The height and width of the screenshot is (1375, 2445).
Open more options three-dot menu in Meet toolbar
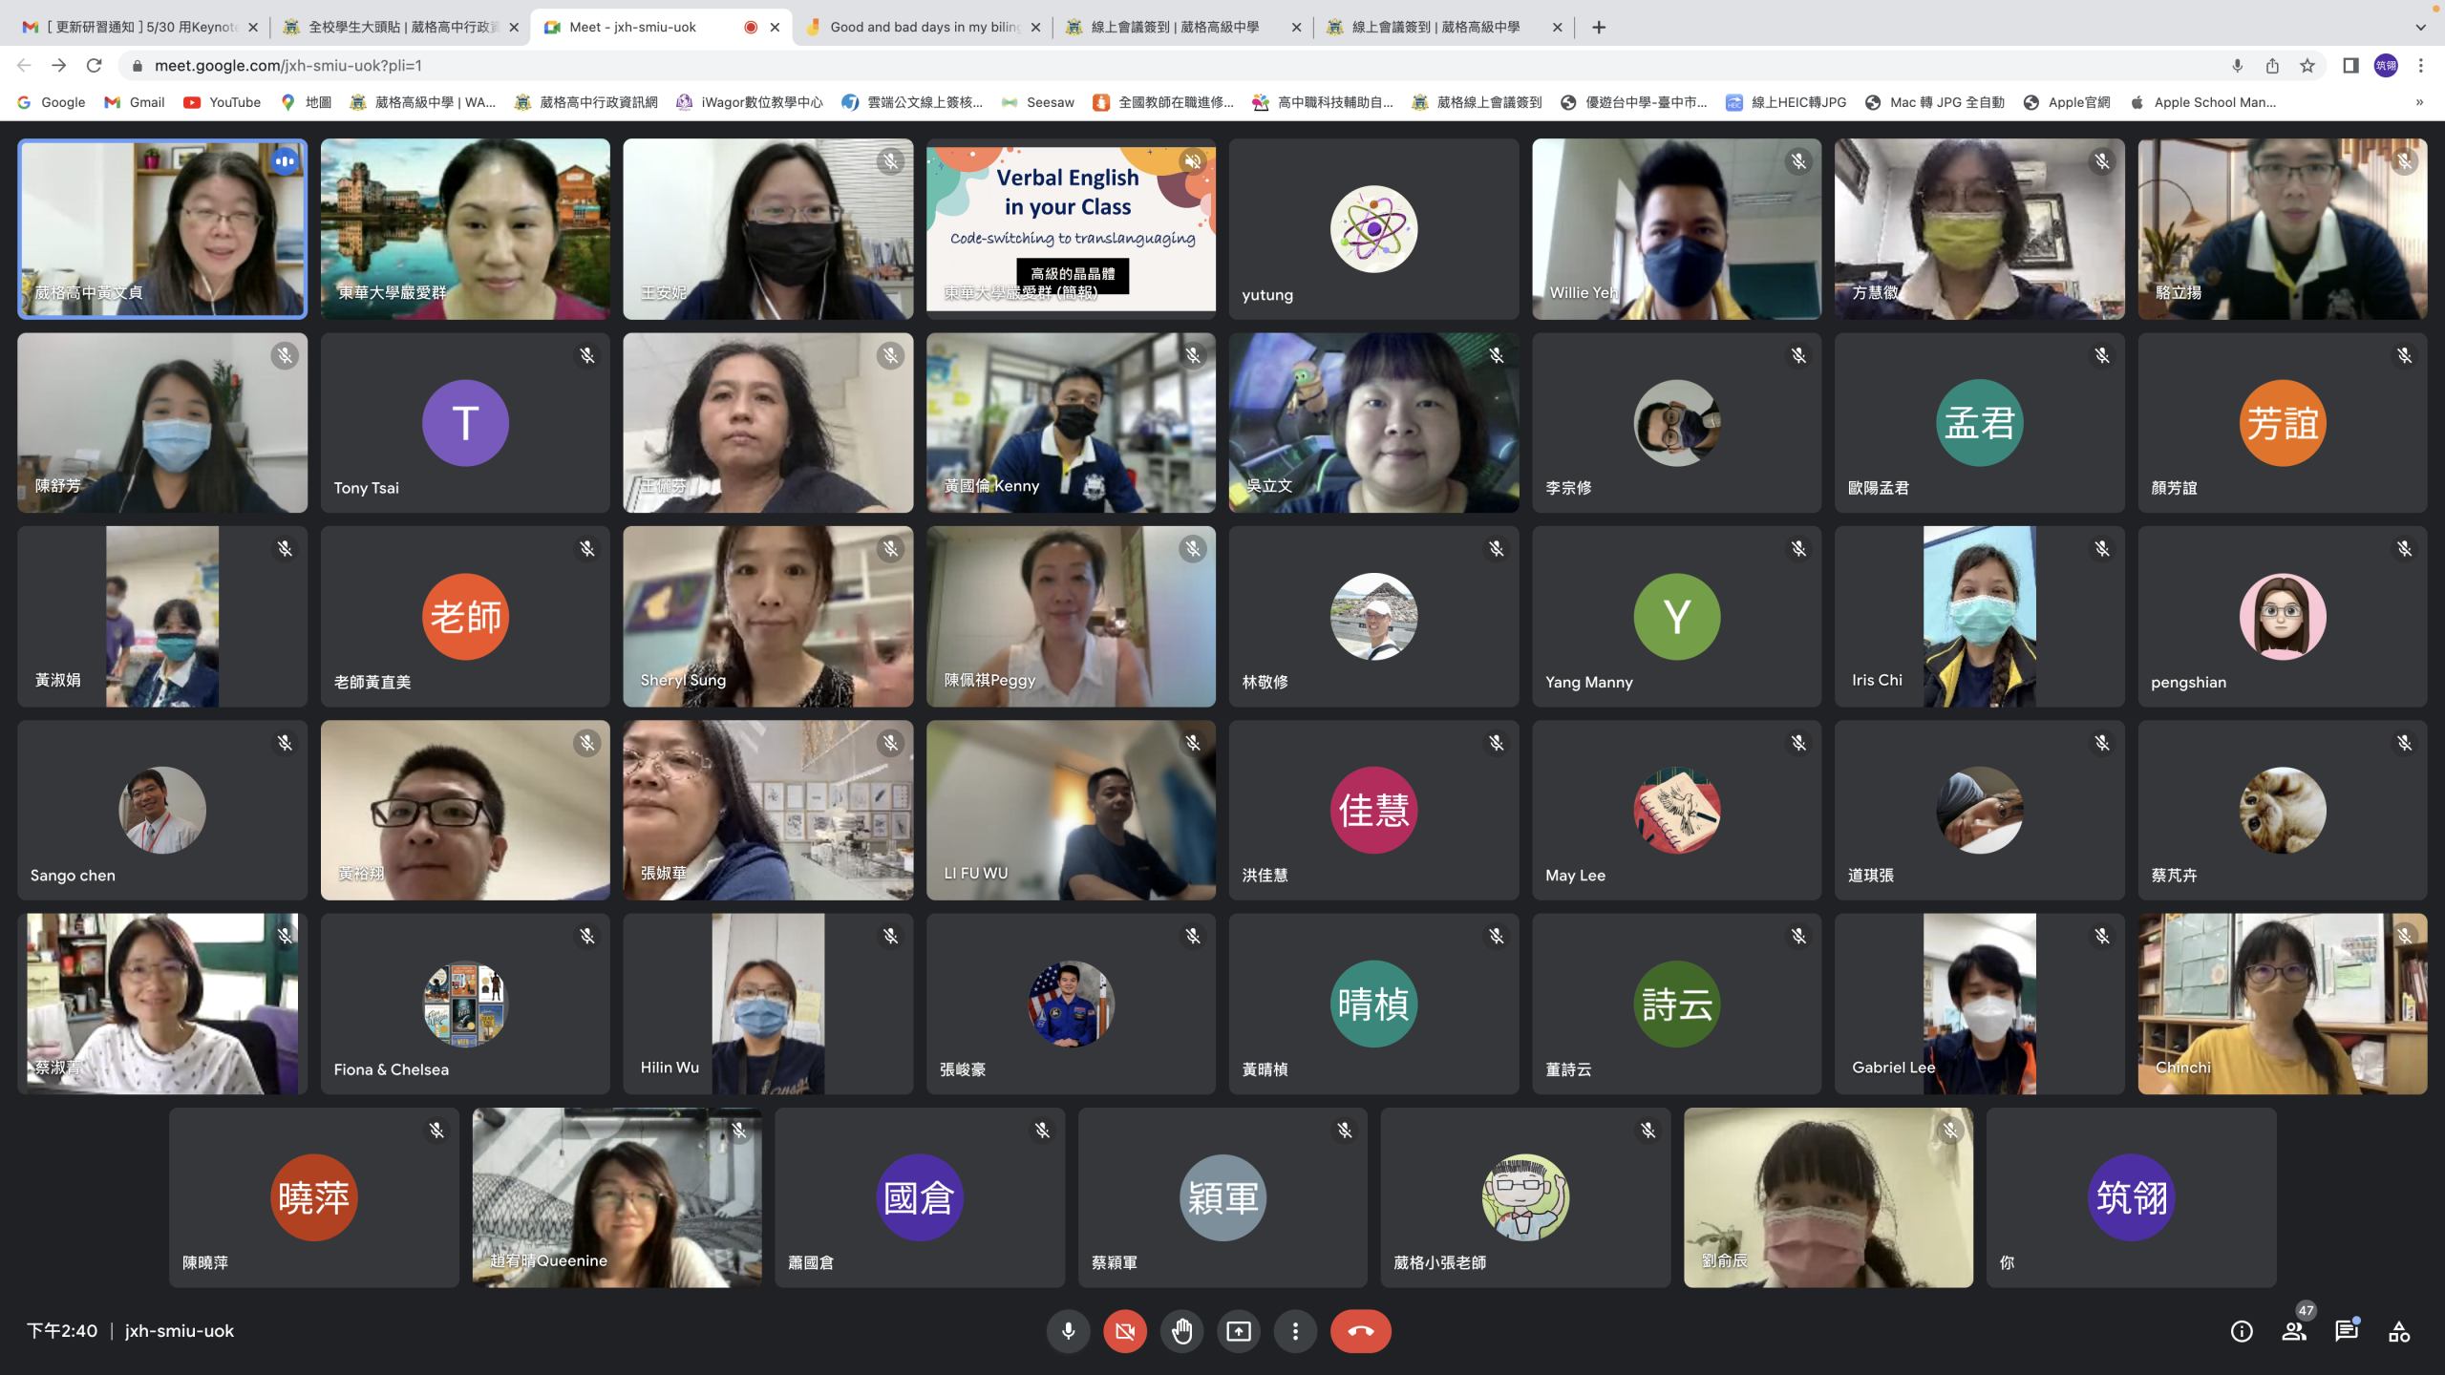tap(1295, 1331)
